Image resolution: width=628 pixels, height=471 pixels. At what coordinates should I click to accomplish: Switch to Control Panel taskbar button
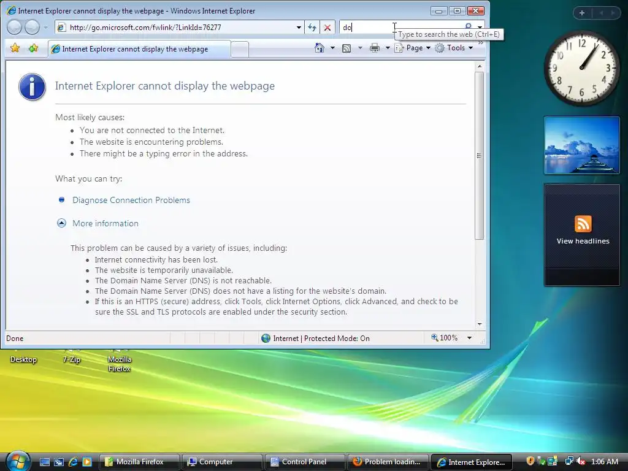(305, 462)
